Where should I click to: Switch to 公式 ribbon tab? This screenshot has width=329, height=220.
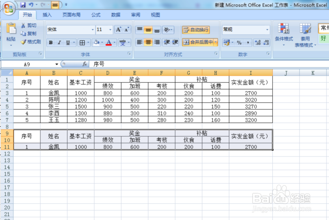(x=96, y=15)
